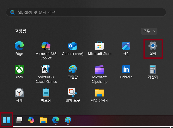Image resolution: width=173 pixels, height=128 pixels.
Task: Click the Windows Start button on taskbar
Action: coord(7,120)
